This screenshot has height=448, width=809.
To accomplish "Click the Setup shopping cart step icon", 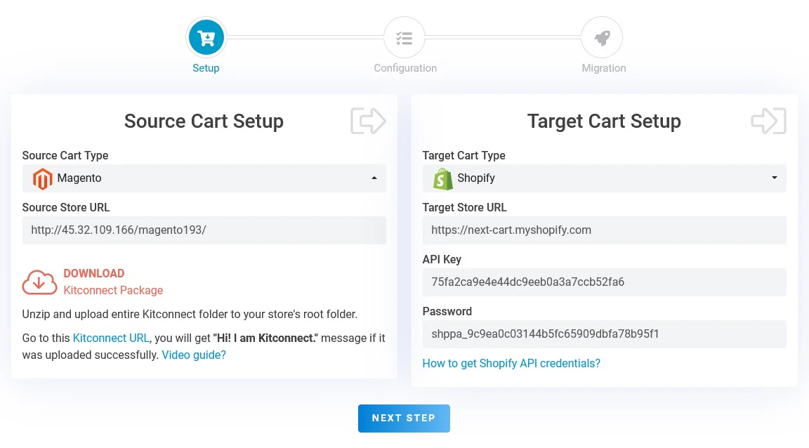I will click(x=206, y=37).
